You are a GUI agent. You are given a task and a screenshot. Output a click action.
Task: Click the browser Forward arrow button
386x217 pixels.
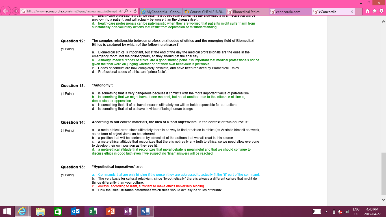tap(16, 11)
